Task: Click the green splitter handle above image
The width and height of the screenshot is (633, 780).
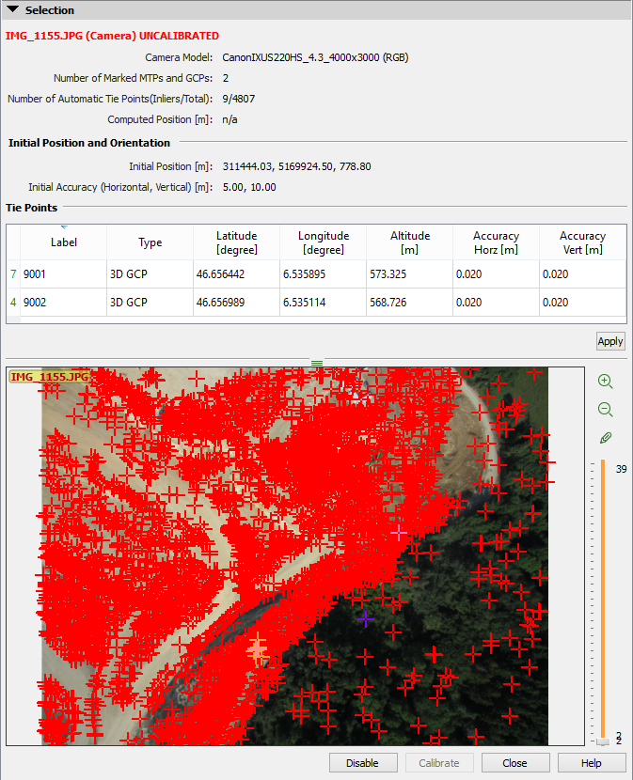Action: click(x=317, y=363)
